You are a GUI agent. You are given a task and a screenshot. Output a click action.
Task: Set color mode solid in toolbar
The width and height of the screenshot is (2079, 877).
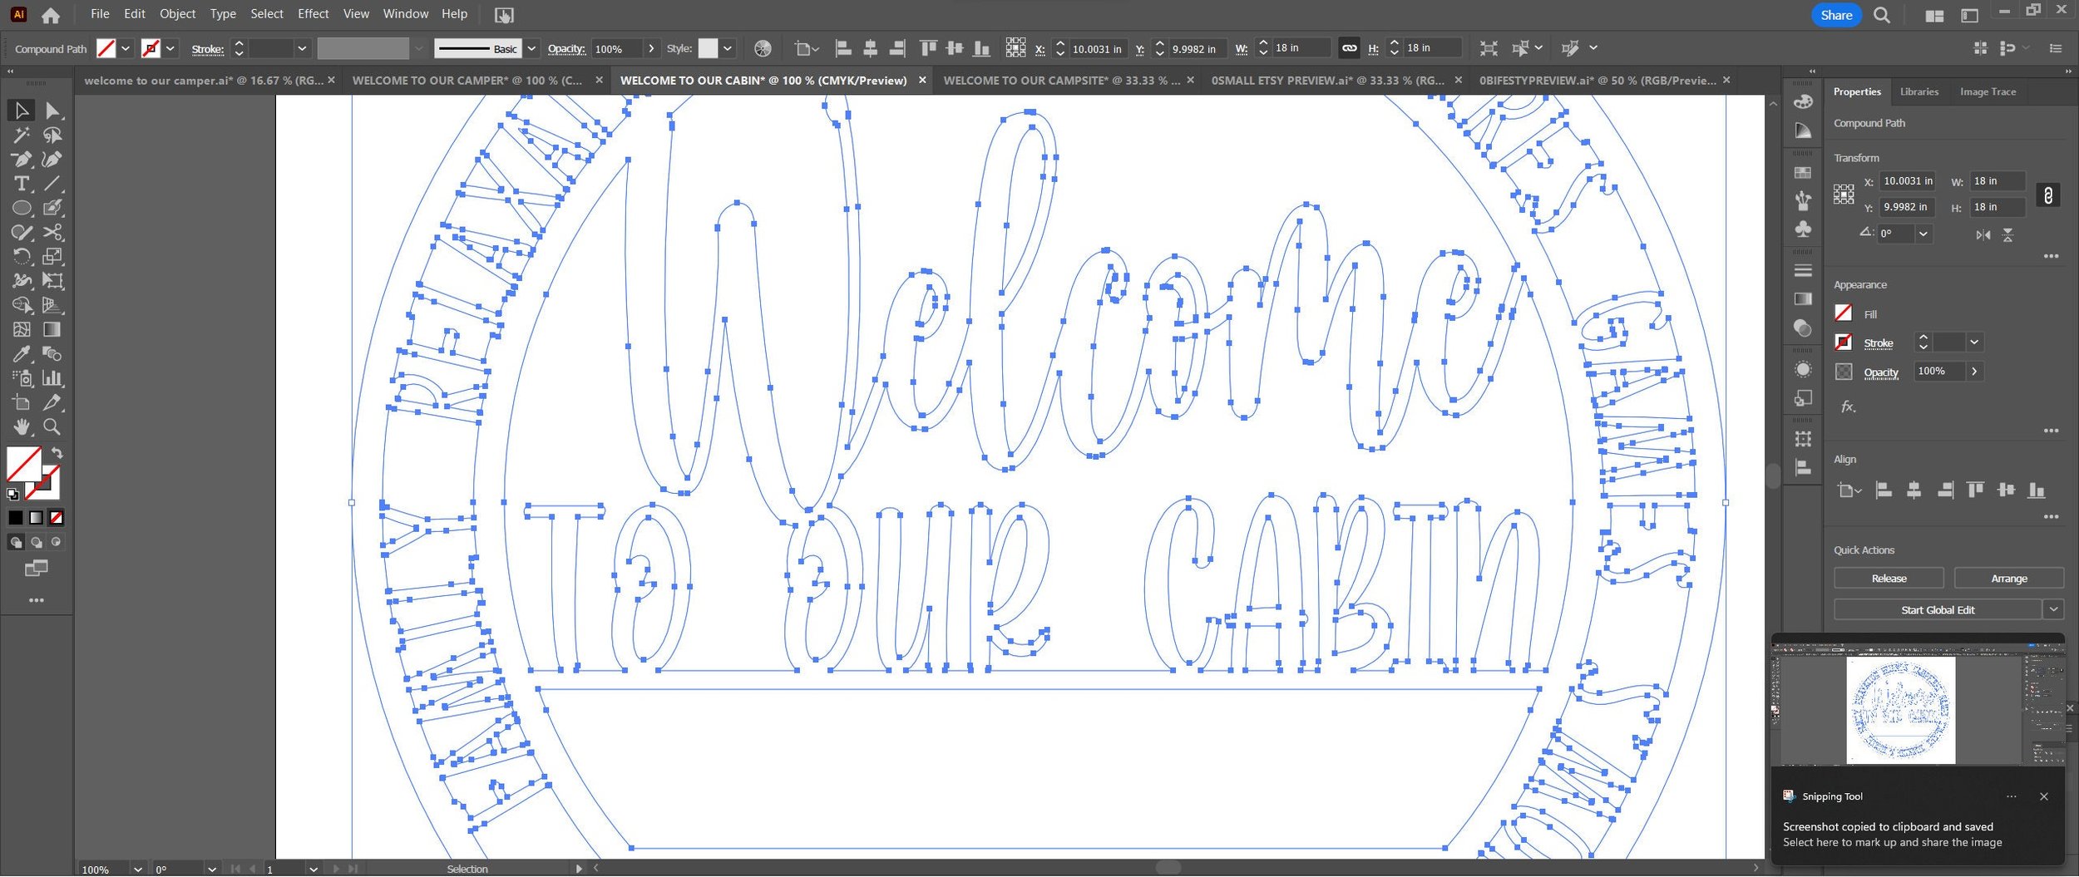click(x=16, y=518)
